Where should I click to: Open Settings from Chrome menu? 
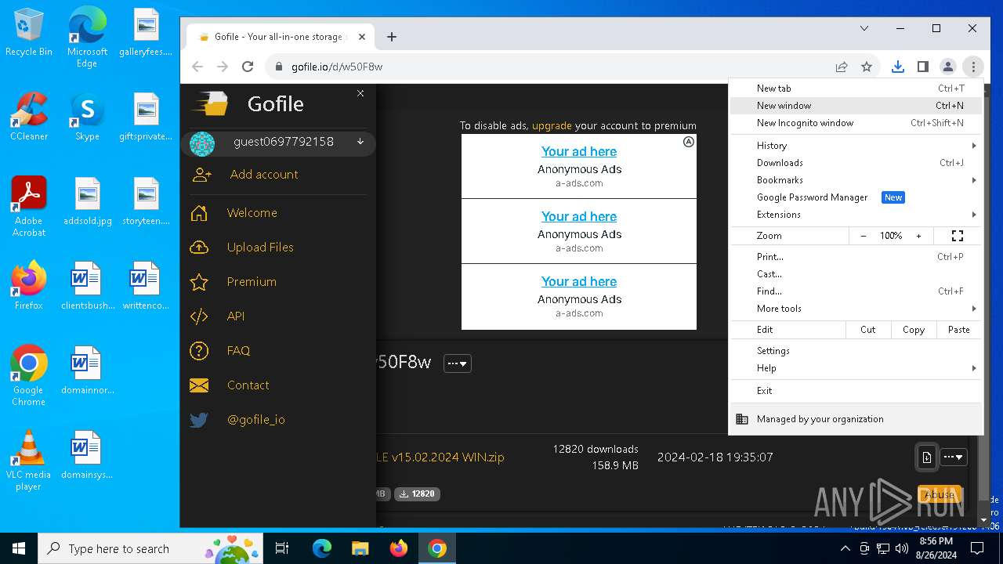point(856,351)
